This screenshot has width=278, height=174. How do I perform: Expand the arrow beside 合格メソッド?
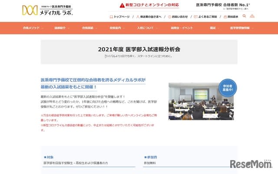pos(43,28)
